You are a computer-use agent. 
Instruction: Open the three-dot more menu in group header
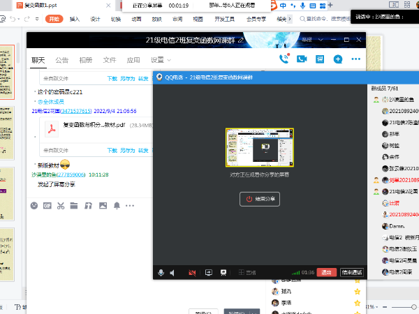point(356,59)
